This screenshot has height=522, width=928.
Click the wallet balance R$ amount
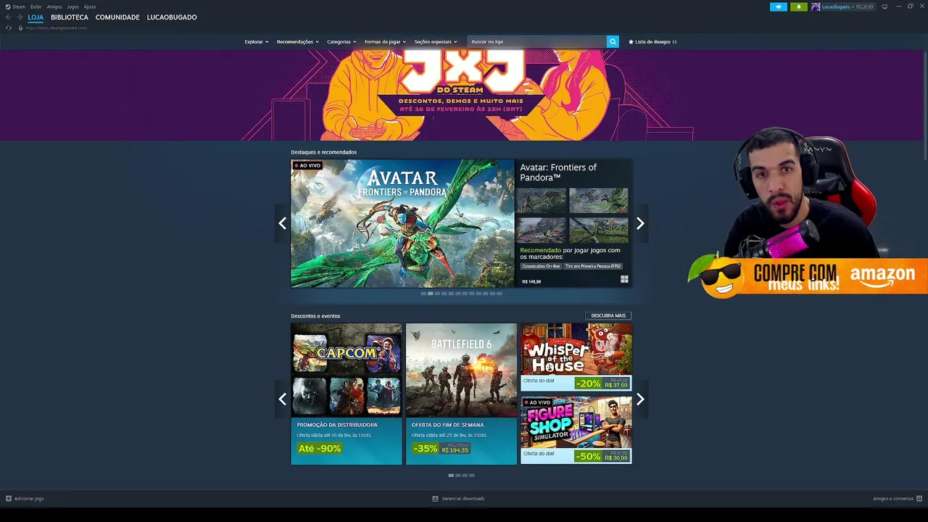tap(865, 7)
